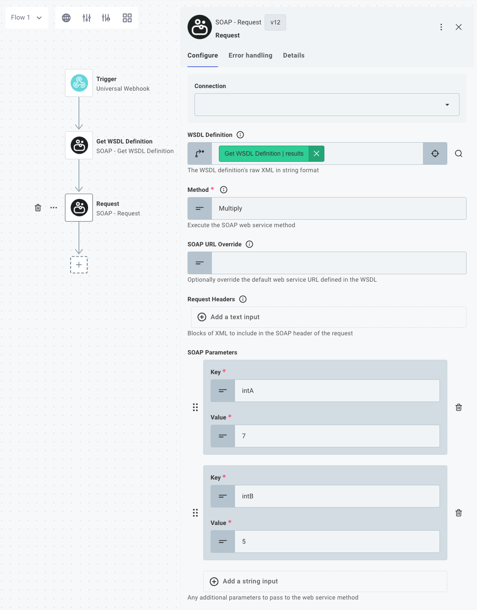This screenshot has width=477, height=610.
Task: Switch to the Error handling tab
Action: click(250, 55)
